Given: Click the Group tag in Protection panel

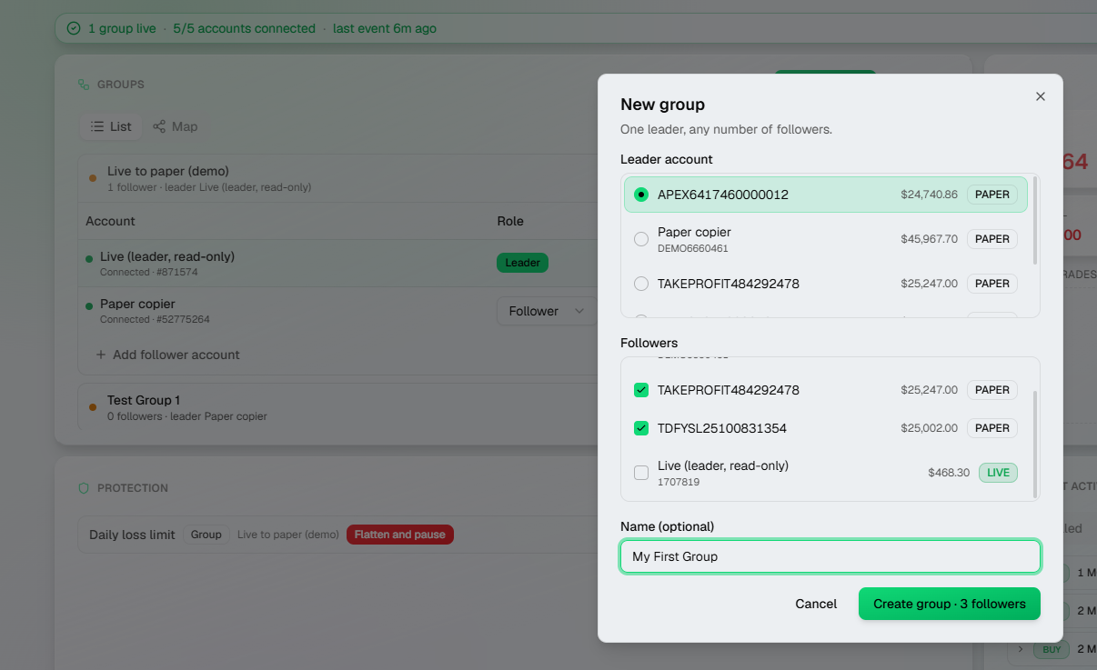Looking at the screenshot, I should tap(206, 535).
